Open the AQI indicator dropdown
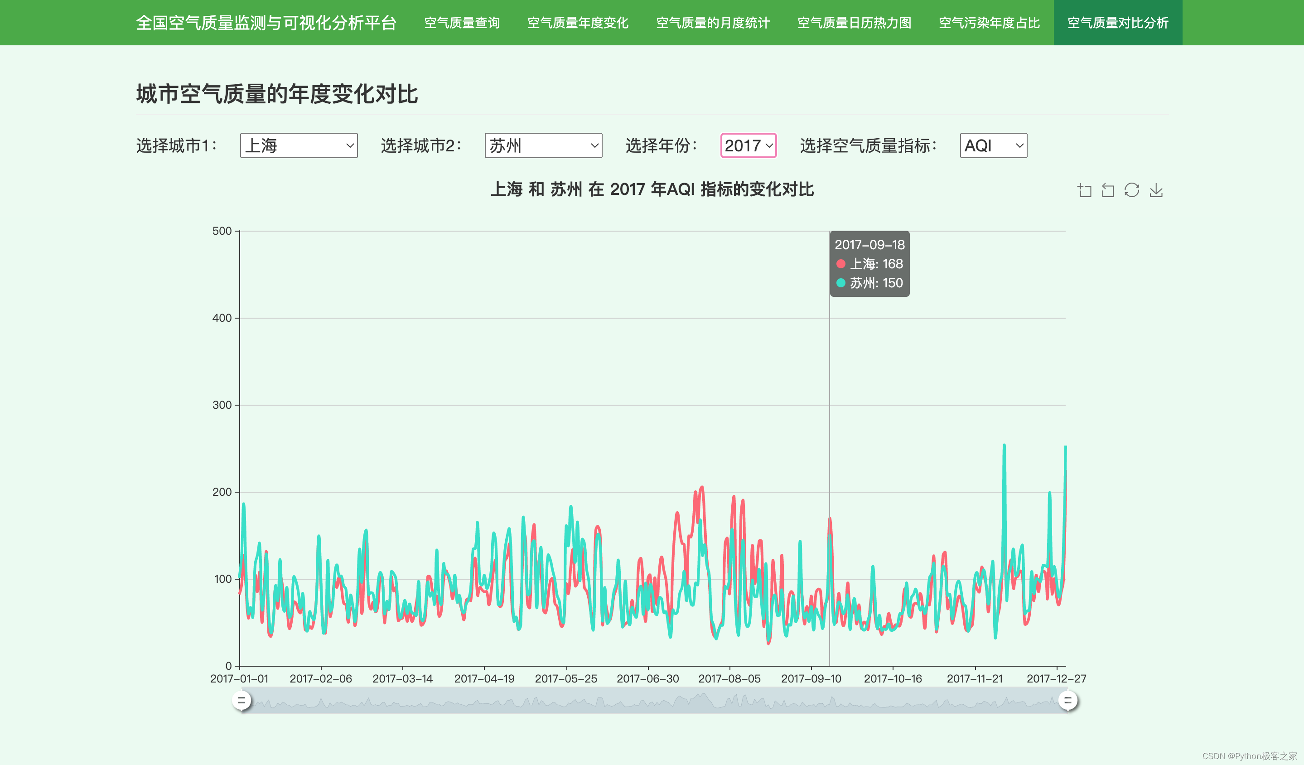The width and height of the screenshot is (1304, 765). tap(993, 145)
